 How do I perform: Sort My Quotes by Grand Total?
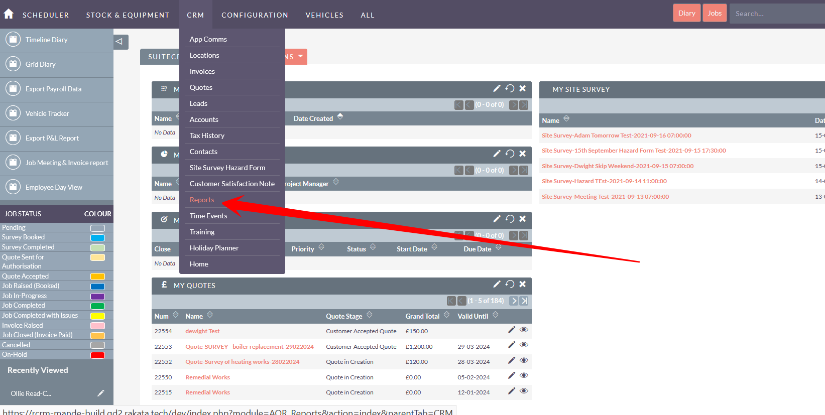[x=446, y=315]
